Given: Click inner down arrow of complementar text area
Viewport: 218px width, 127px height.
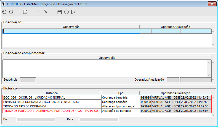Looking at the screenshot, I should (209, 75).
